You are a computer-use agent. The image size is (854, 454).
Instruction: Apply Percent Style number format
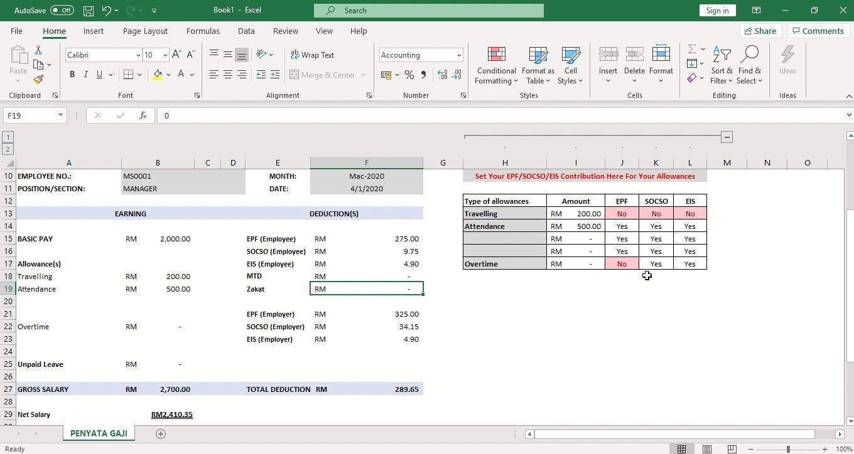tap(409, 75)
